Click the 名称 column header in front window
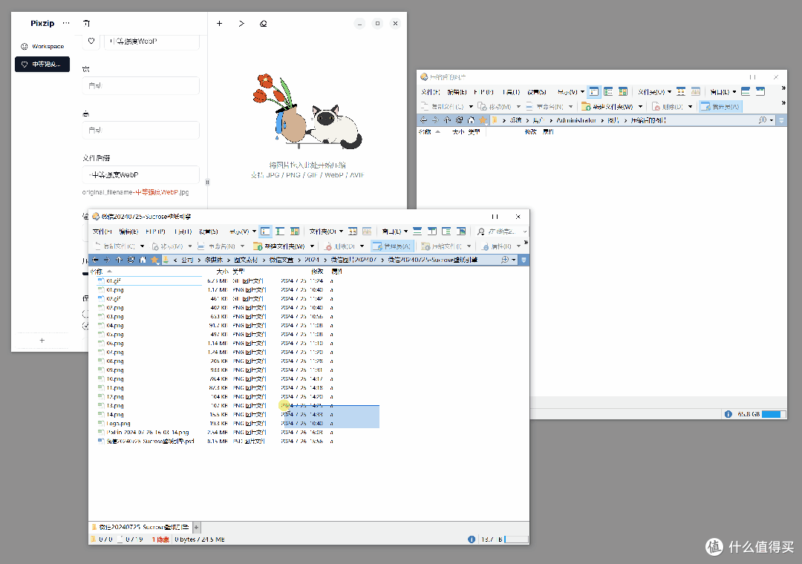802x564 pixels. 96,272
